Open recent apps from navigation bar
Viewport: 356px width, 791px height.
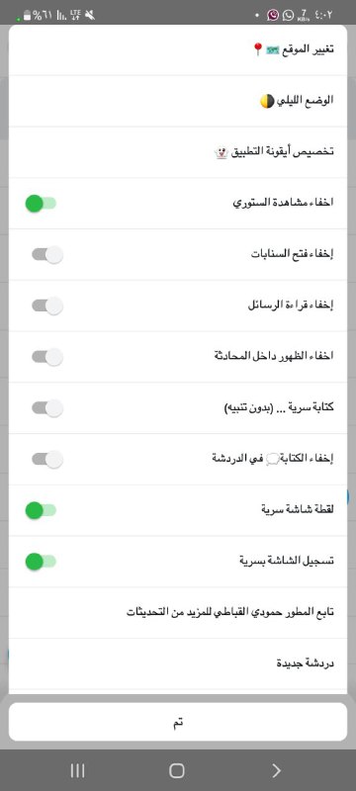tap(77, 770)
